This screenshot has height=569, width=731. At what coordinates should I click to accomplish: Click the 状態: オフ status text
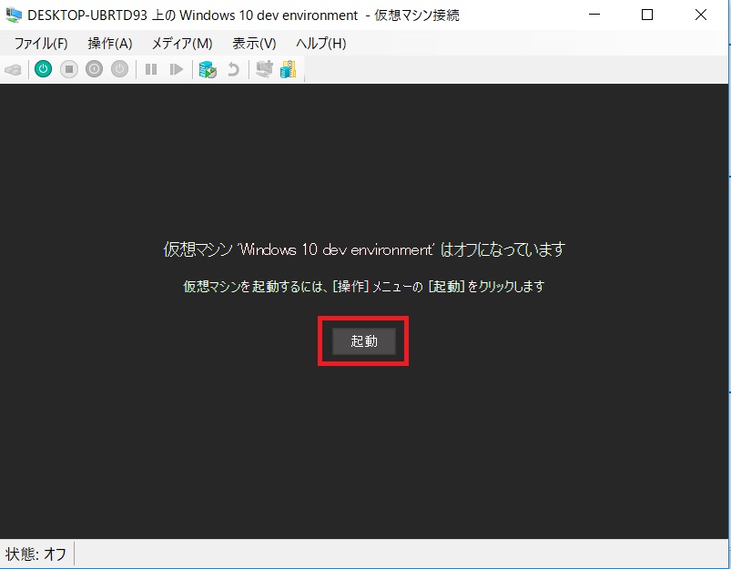click(x=36, y=554)
